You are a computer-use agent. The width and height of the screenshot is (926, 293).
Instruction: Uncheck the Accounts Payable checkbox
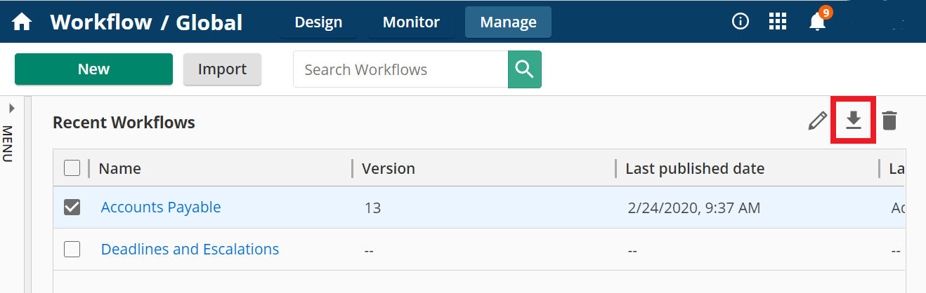pos(72,207)
